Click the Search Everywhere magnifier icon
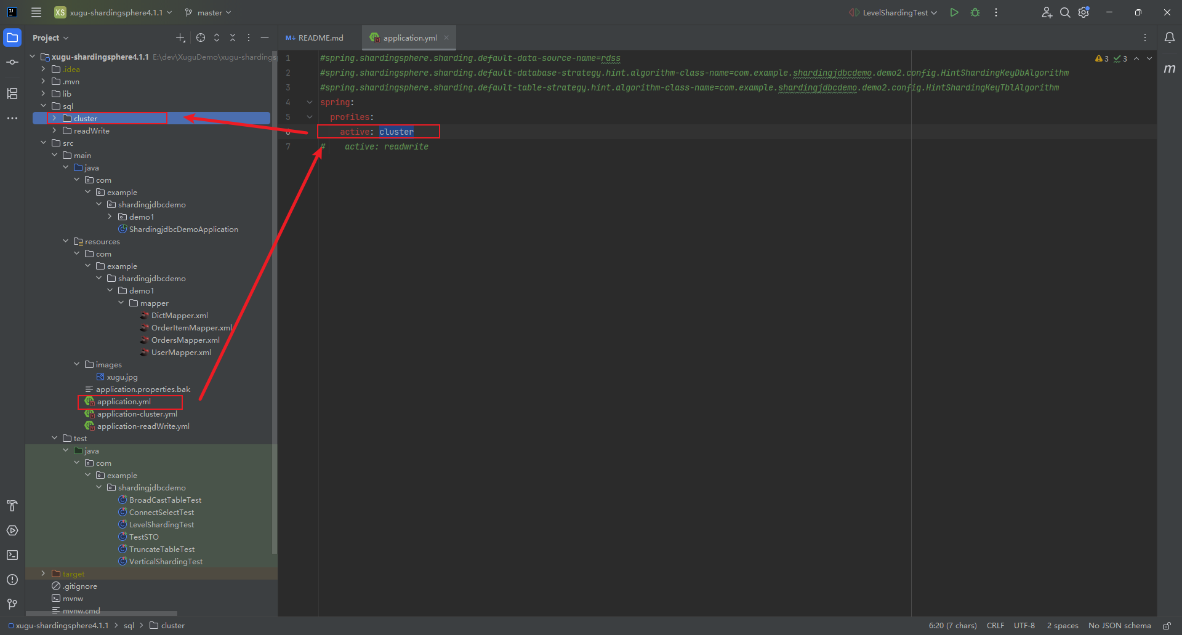 coord(1065,12)
